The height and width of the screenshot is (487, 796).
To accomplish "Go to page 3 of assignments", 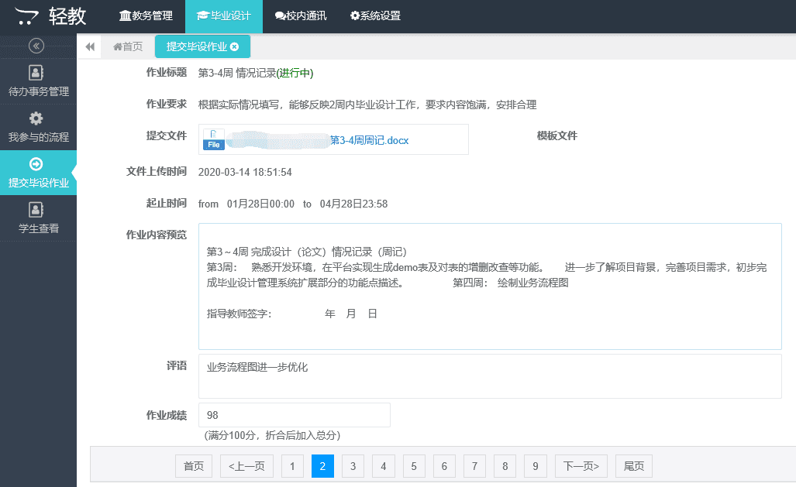I will pos(353,466).
